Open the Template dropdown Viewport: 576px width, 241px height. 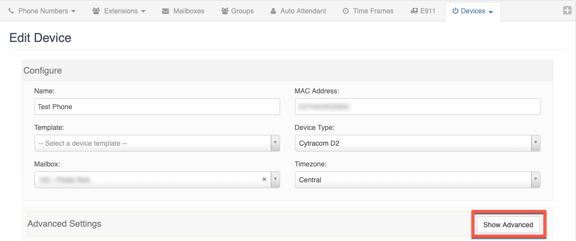[x=275, y=143]
